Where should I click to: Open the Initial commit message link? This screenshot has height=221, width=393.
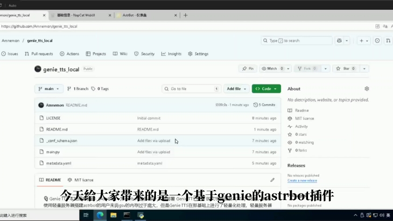(x=149, y=118)
